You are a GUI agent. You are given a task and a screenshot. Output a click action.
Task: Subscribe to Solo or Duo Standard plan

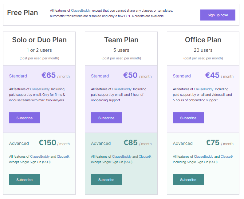tap(25, 118)
